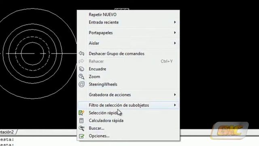Open Grabadora de acciones entry
Image resolution: width=259 pixels, height=146 pixels.
click(x=128, y=94)
